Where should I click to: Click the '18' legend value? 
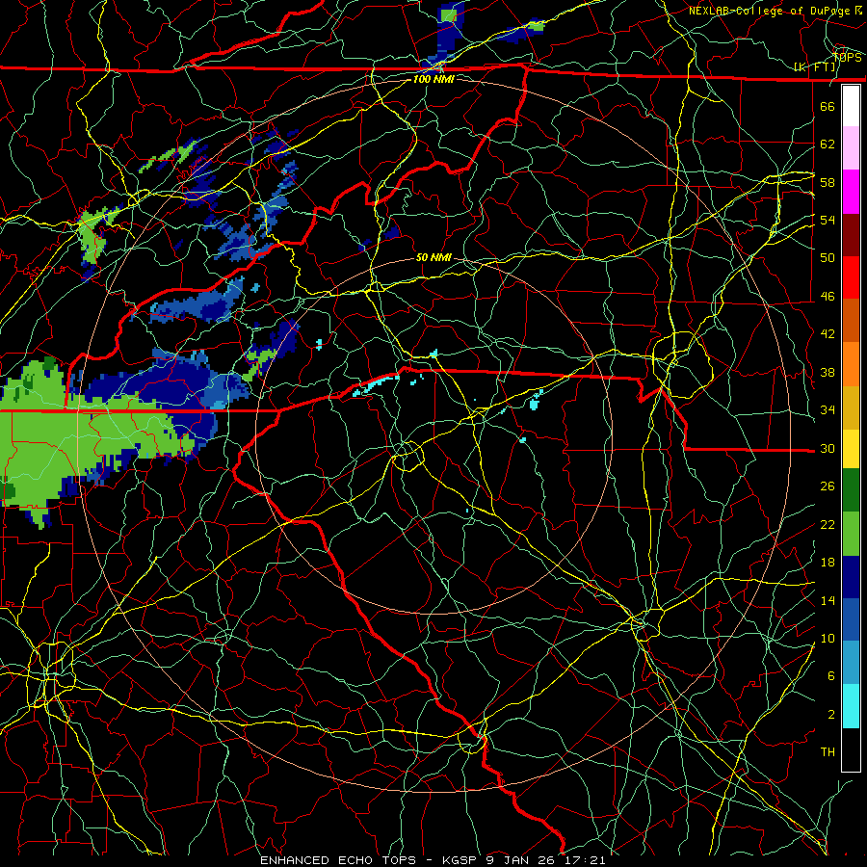click(x=828, y=563)
